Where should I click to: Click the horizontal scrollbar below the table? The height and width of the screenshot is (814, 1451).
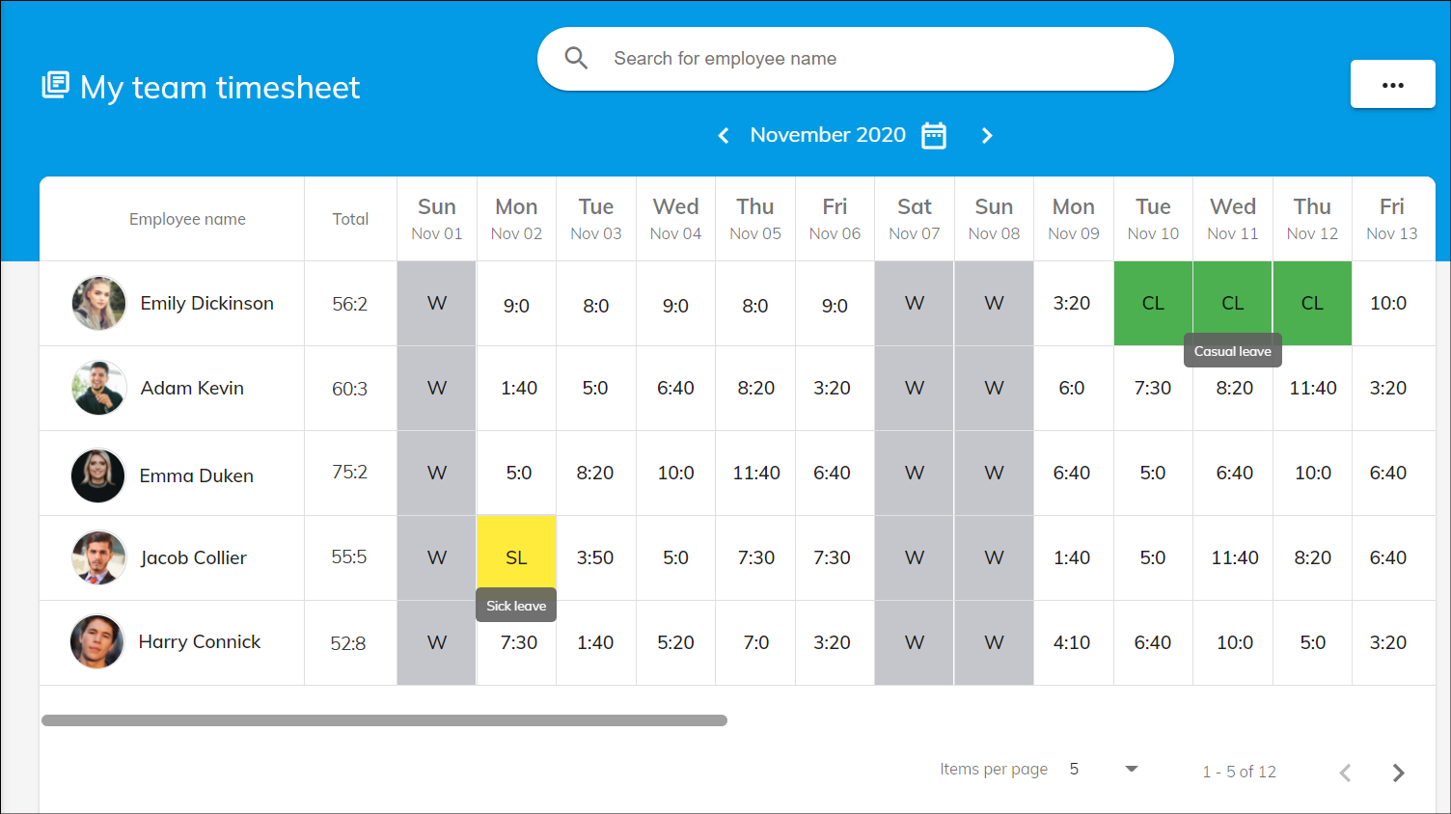(x=384, y=719)
